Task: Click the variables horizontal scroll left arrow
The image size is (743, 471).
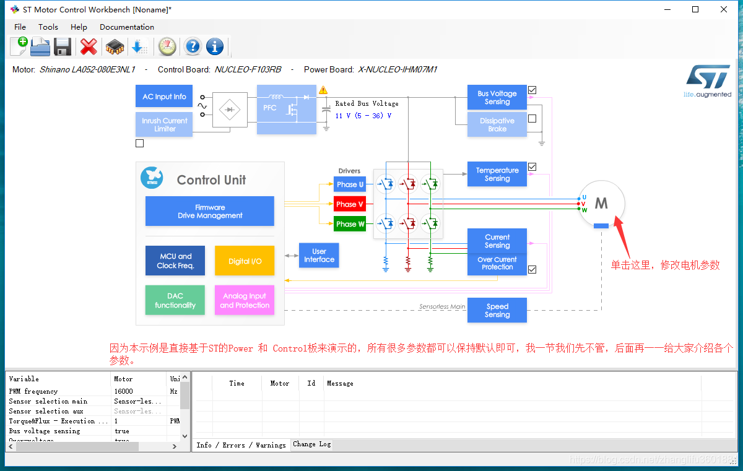Action: (11, 446)
